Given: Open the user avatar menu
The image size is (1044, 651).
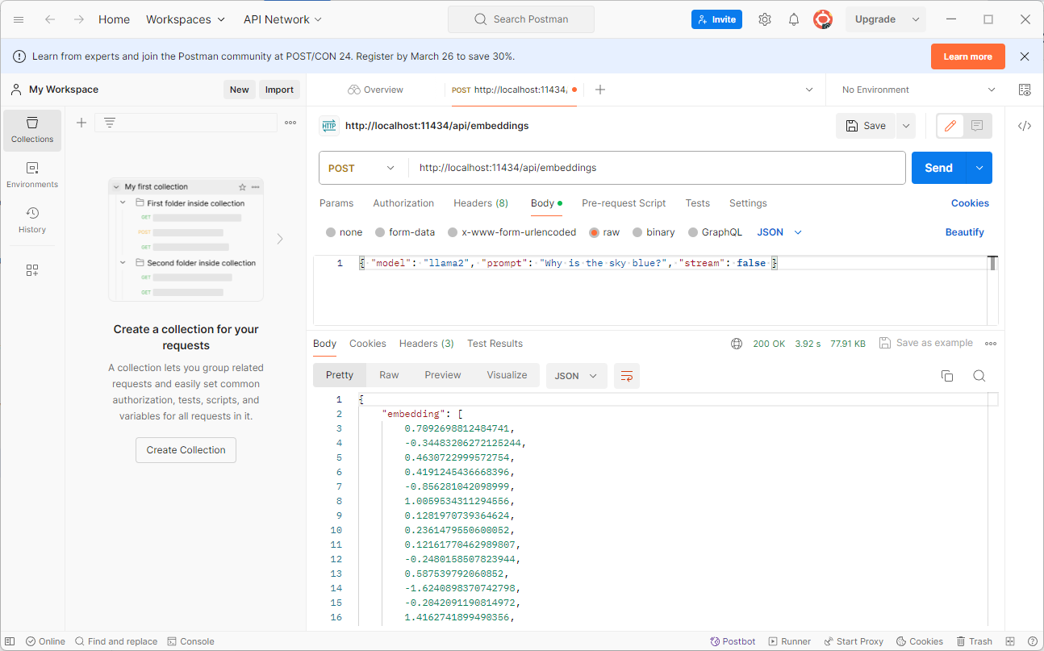Looking at the screenshot, I should (x=822, y=19).
